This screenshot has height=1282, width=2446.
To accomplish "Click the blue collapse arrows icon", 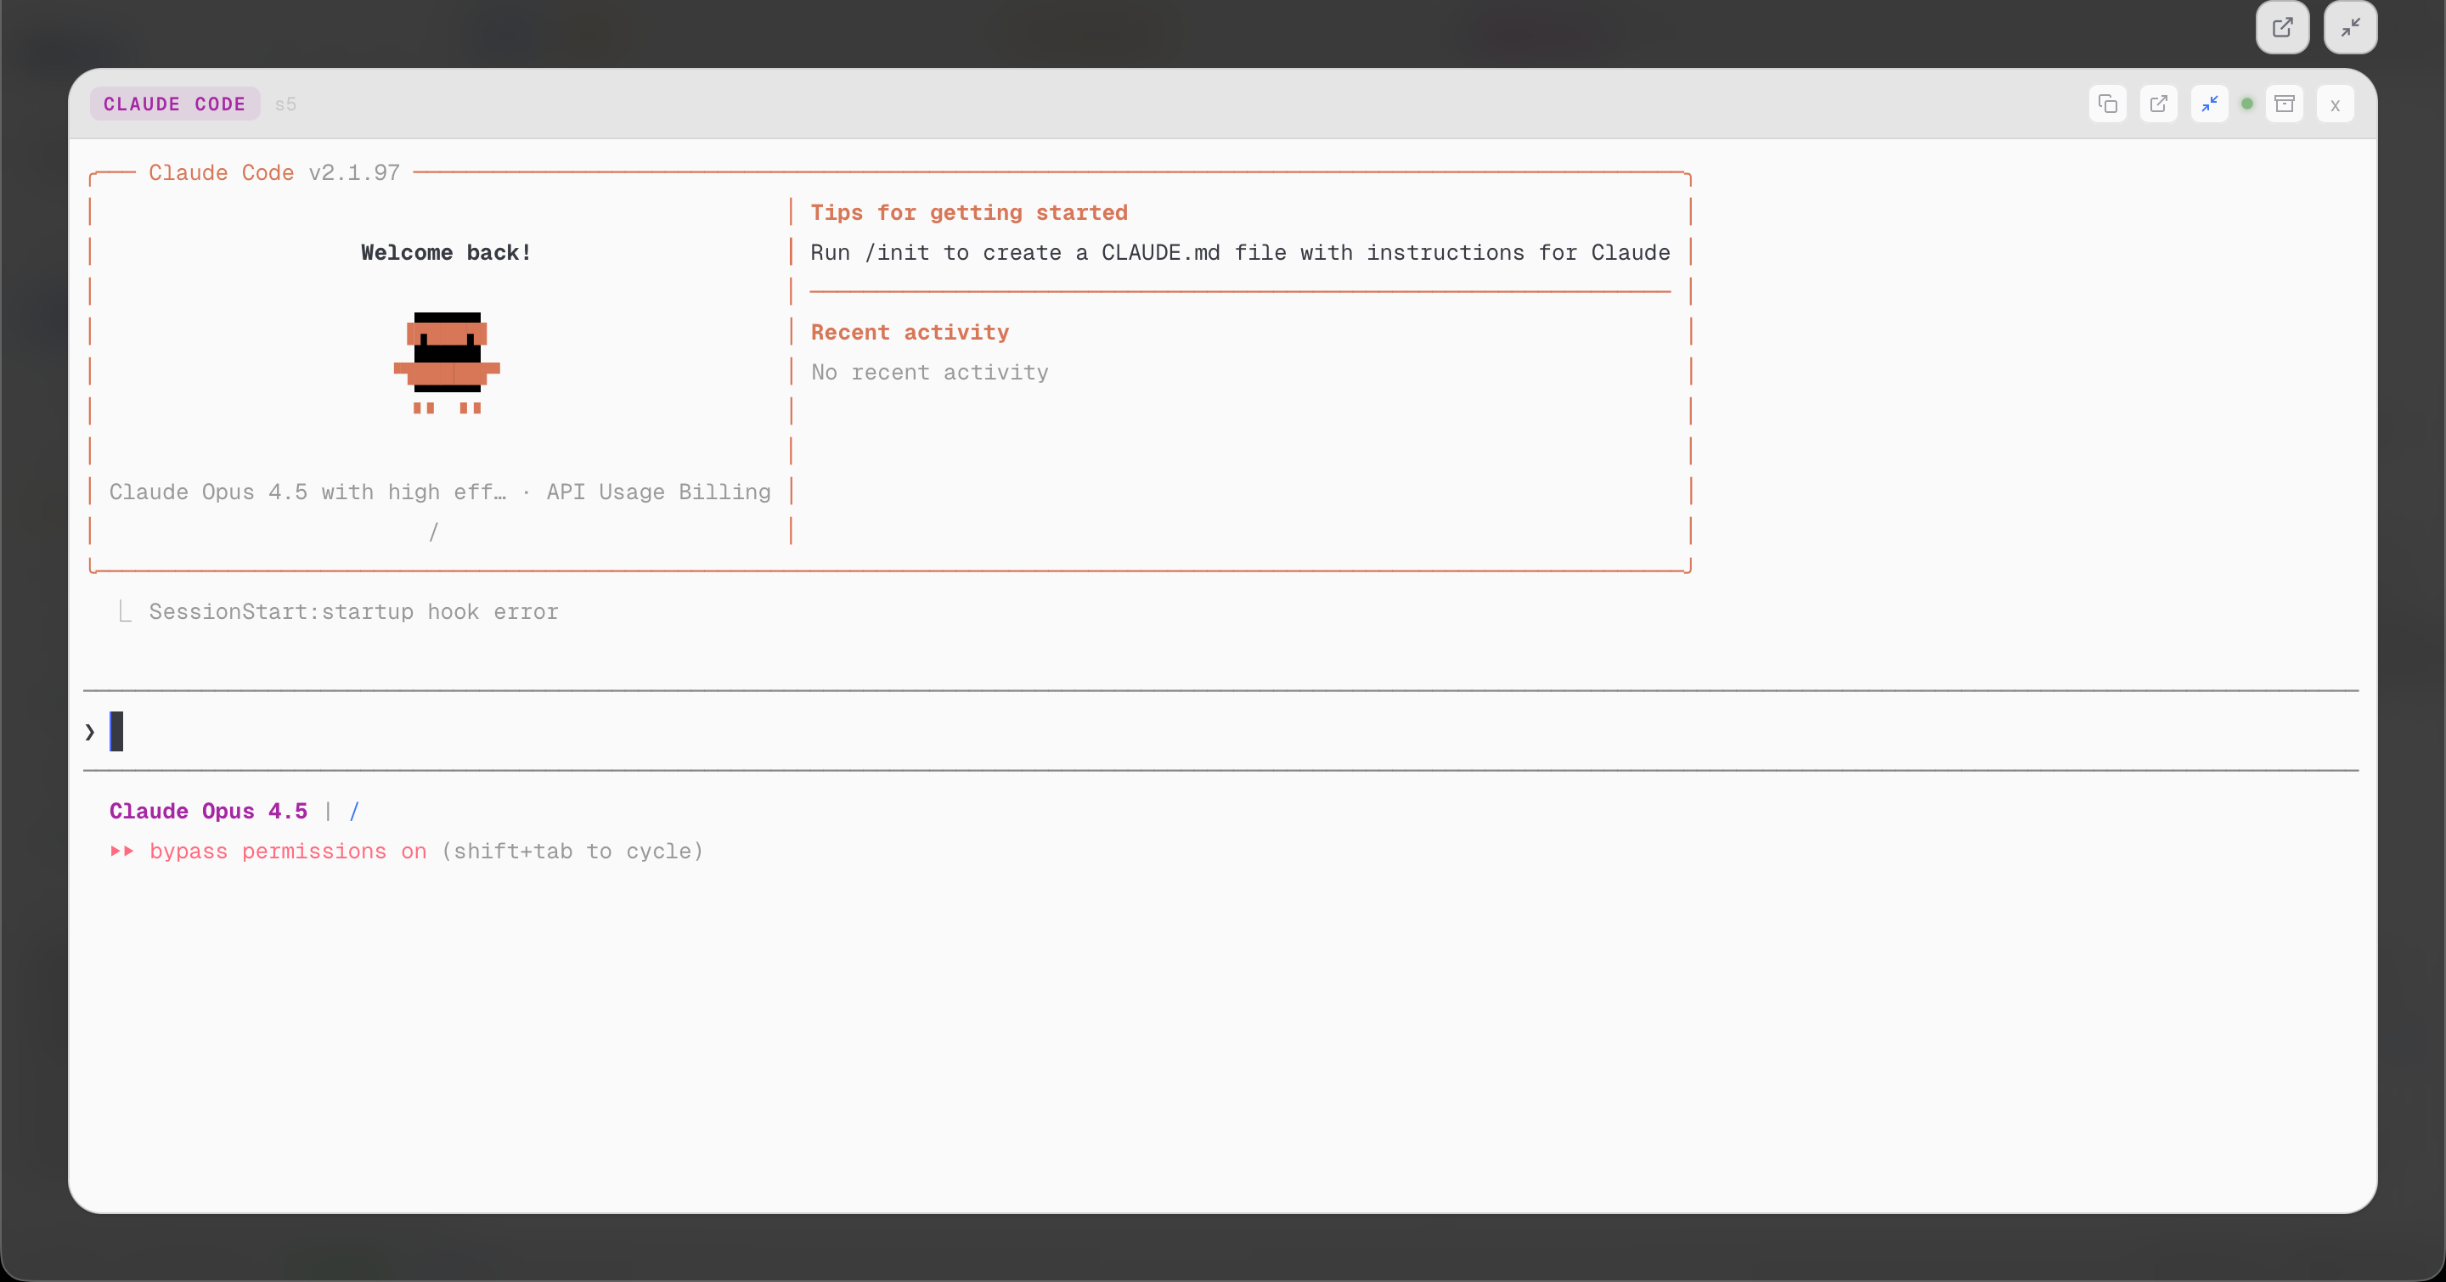I will 2210,104.
